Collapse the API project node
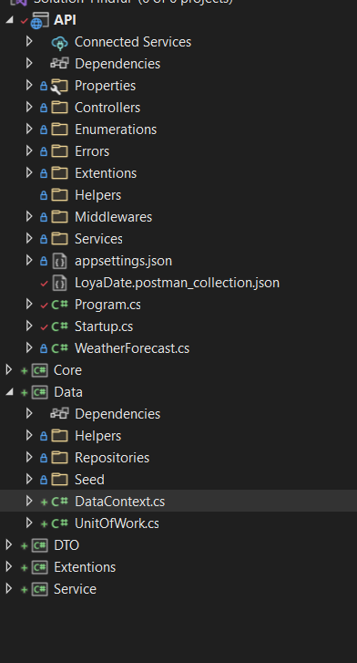The height and width of the screenshot is (663, 357). pos(10,20)
